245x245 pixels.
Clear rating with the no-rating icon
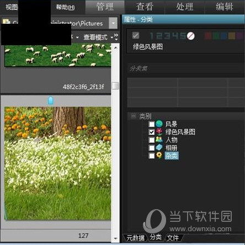click(190, 36)
